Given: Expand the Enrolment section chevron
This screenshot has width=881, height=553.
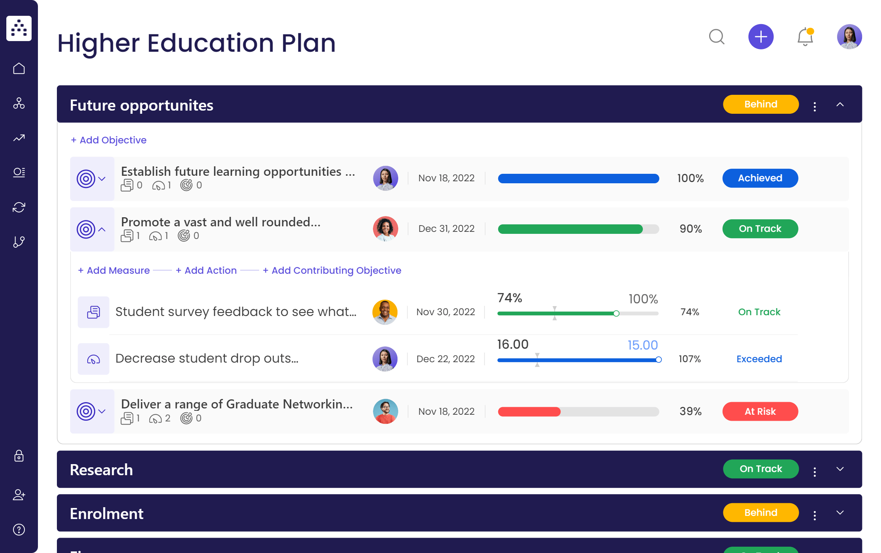Looking at the screenshot, I should click(x=840, y=513).
